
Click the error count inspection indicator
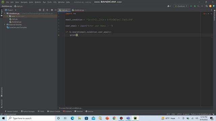[x=205, y=14]
